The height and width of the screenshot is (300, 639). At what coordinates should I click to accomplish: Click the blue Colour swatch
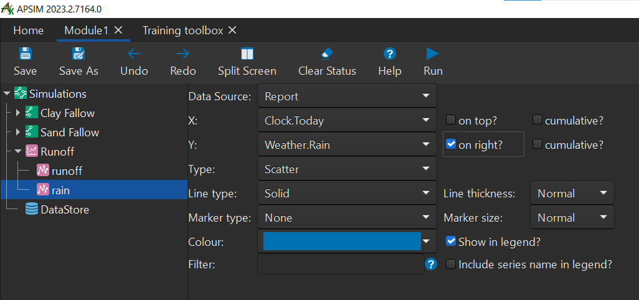point(342,241)
